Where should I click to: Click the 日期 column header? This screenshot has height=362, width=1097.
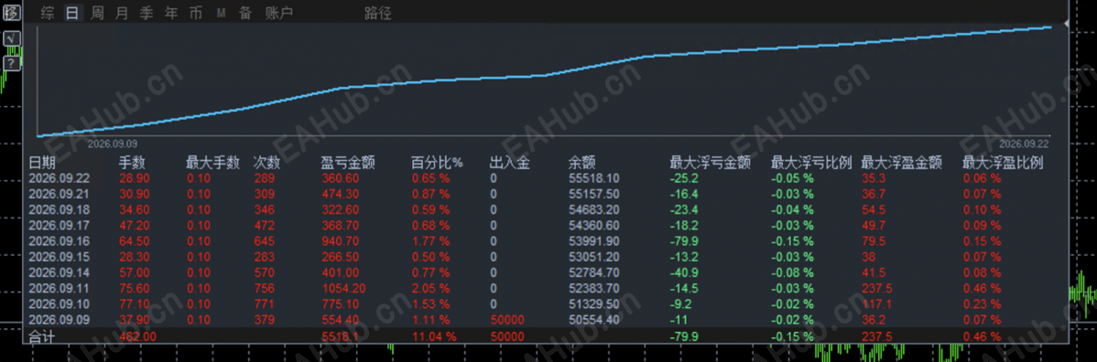pos(41,163)
